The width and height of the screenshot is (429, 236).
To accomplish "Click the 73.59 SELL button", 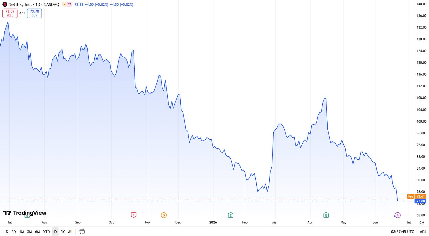I will pyautogui.click(x=10, y=13).
